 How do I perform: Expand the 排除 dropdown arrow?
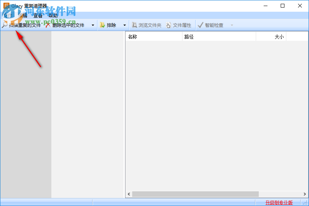click(125, 25)
